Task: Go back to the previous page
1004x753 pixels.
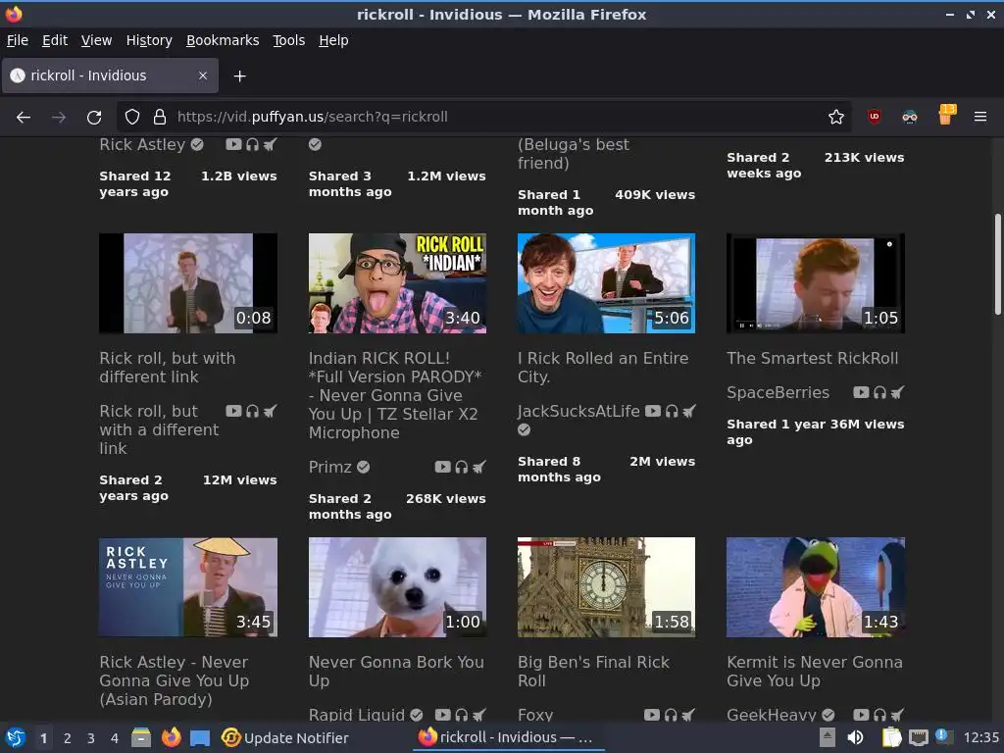Action: tap(24, 118)
